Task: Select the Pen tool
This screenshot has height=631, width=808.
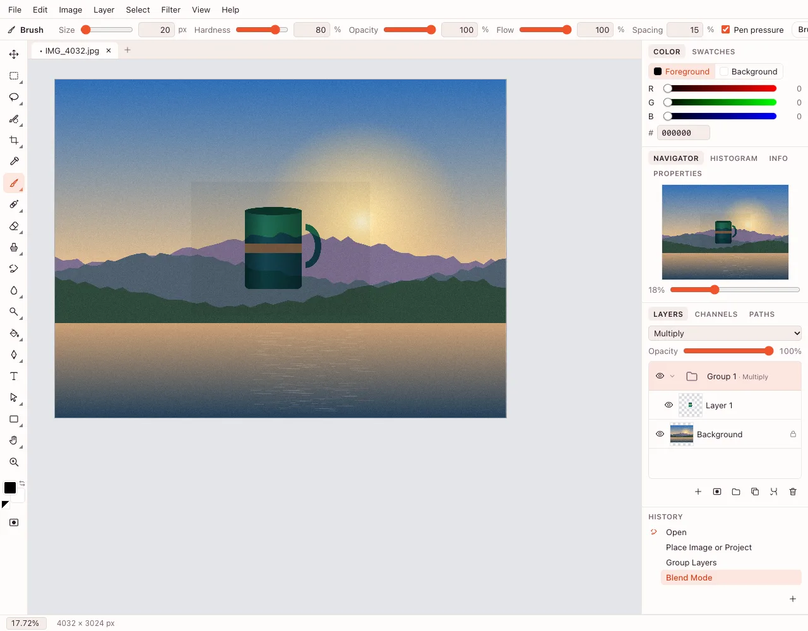Action: (x=14, y=355)
